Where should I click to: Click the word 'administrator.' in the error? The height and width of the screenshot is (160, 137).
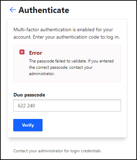pyautogui.click(x=42, y=74)
